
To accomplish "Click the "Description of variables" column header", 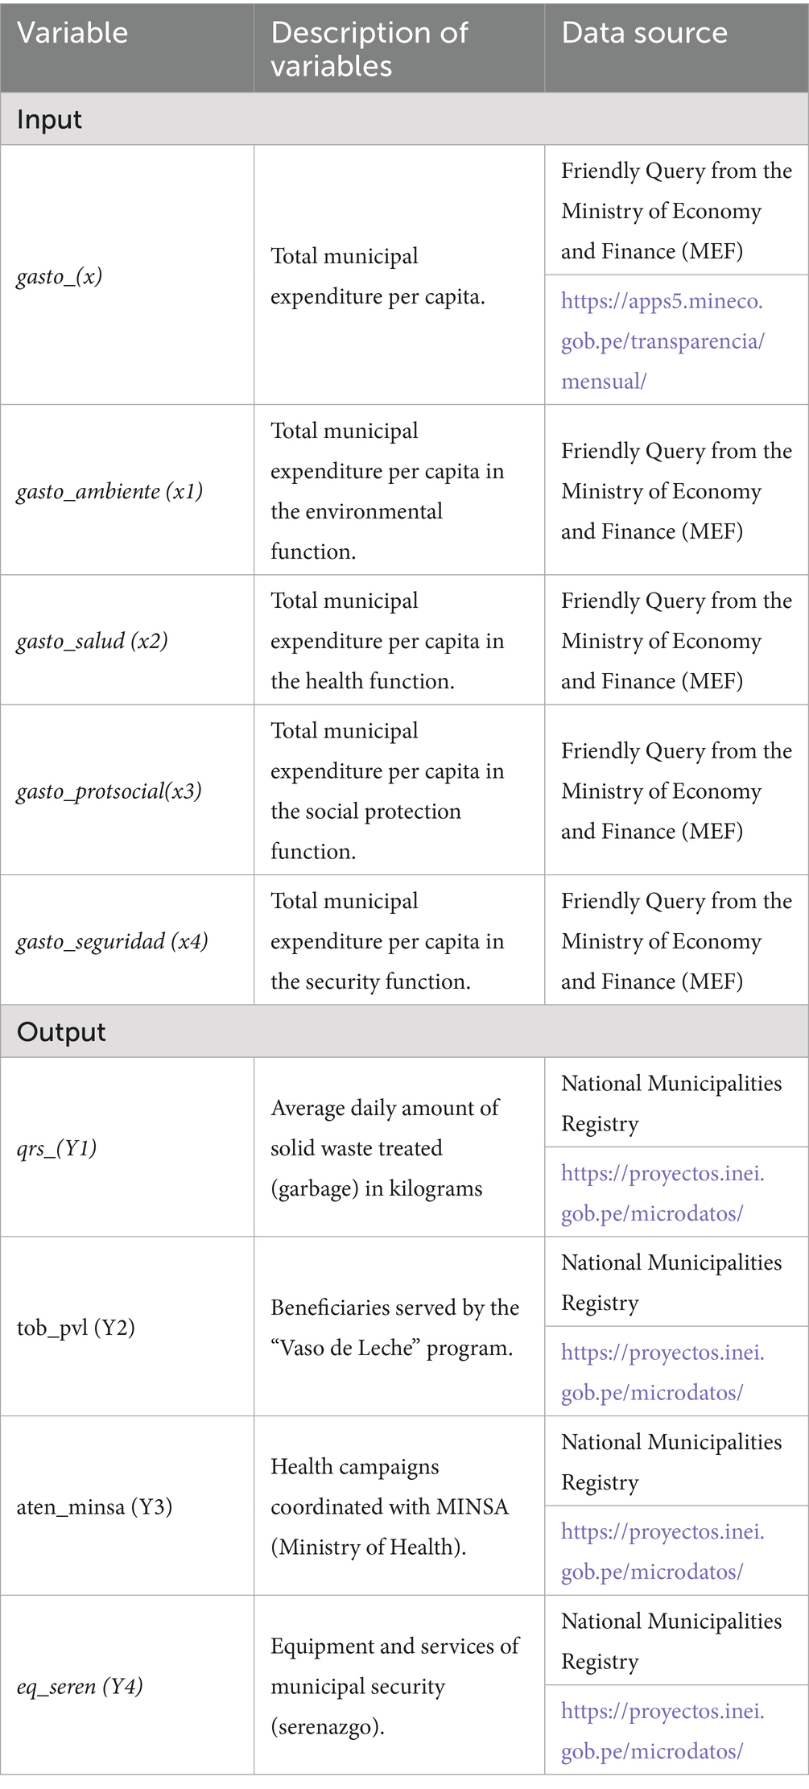I will [x=369, y=48].
